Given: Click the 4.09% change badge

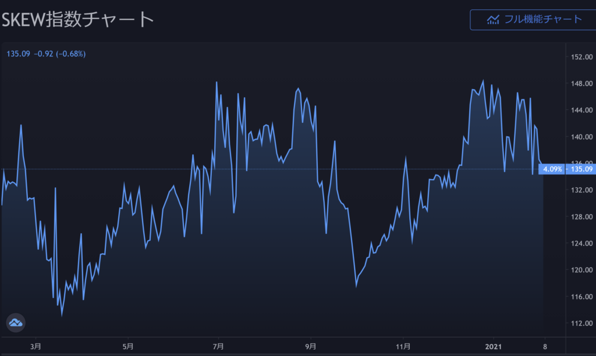Looking at the screenshot, I should click(552, 169).
